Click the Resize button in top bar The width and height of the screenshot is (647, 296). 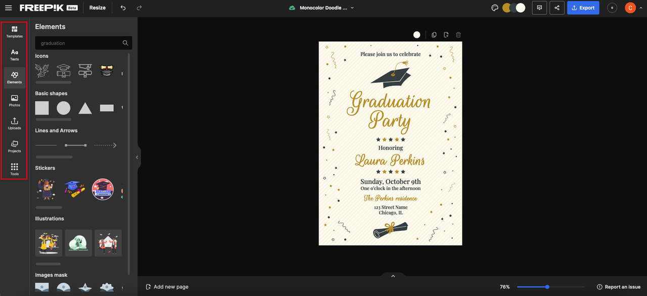pos(98,8)
